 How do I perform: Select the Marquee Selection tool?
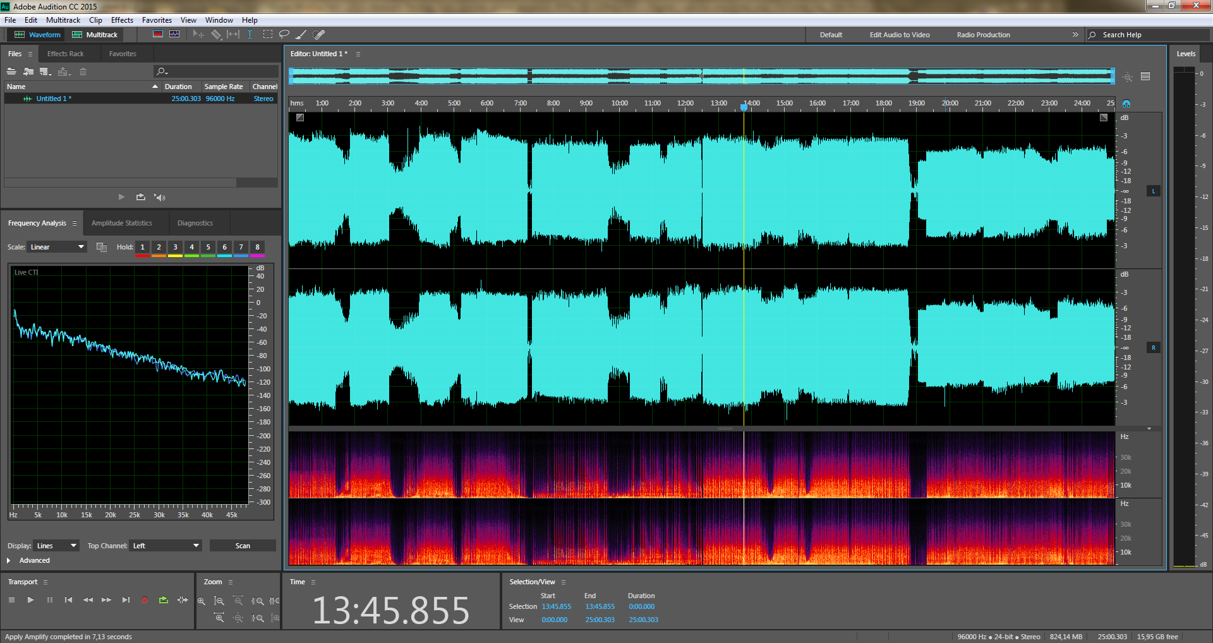click(x=268, y=35)
